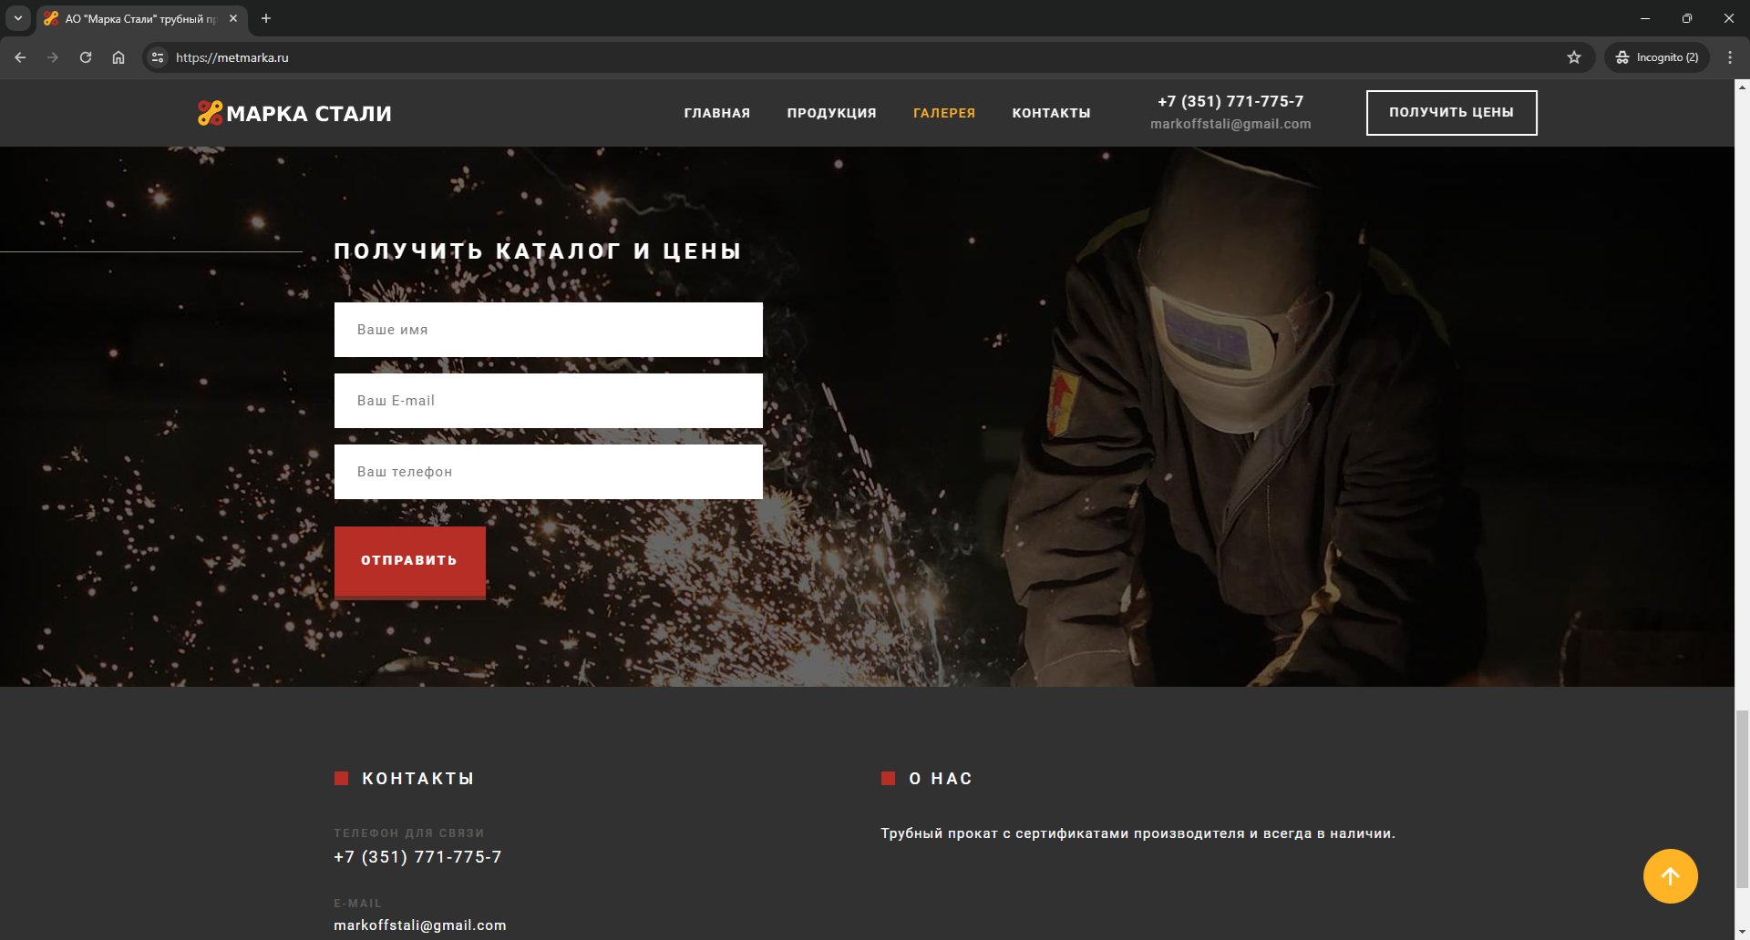Click the Марка Стали logo icon

coord(210,113)
